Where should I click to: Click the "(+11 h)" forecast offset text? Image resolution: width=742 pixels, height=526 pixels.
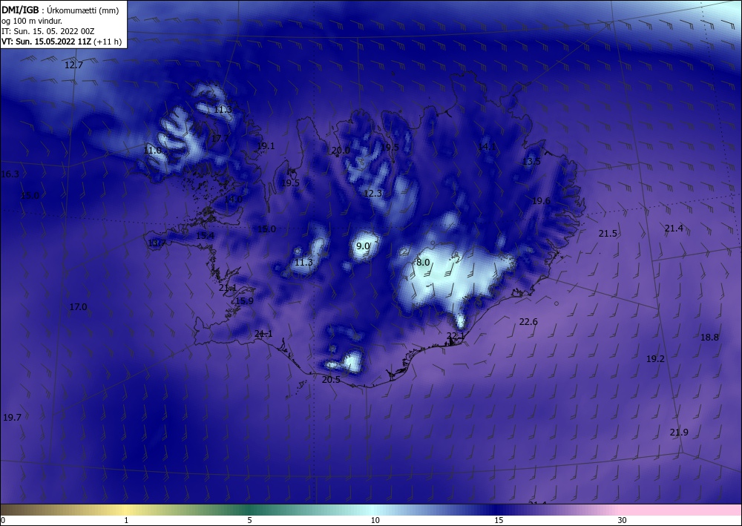(108, 42)
